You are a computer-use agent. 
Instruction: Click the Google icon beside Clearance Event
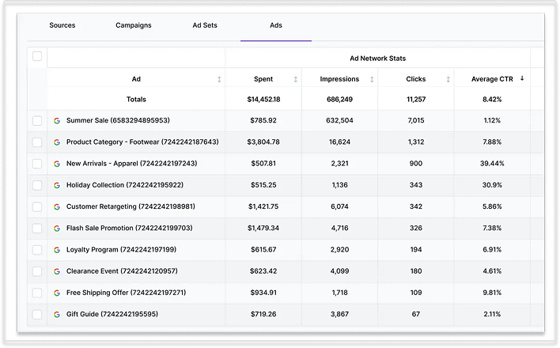coord(57,271)
